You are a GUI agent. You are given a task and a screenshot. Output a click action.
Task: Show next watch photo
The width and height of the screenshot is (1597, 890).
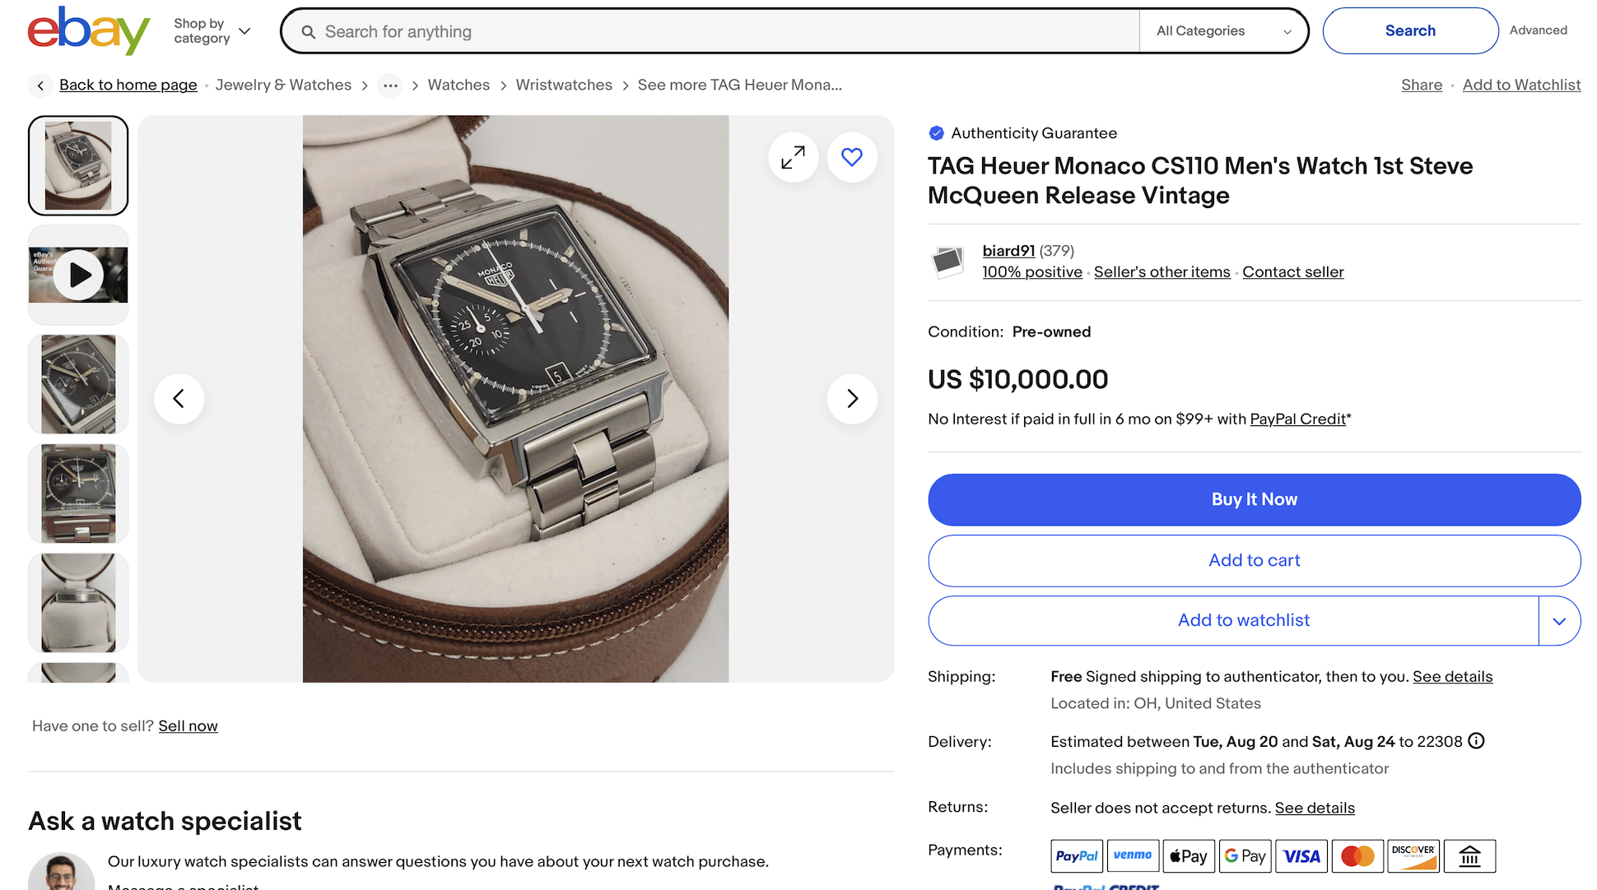pos(852,399)
